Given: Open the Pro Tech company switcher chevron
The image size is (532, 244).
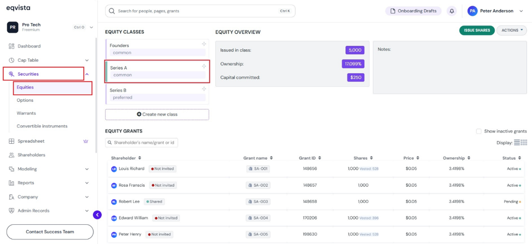Looking at the screenshot, I should (x=91, y=28).
